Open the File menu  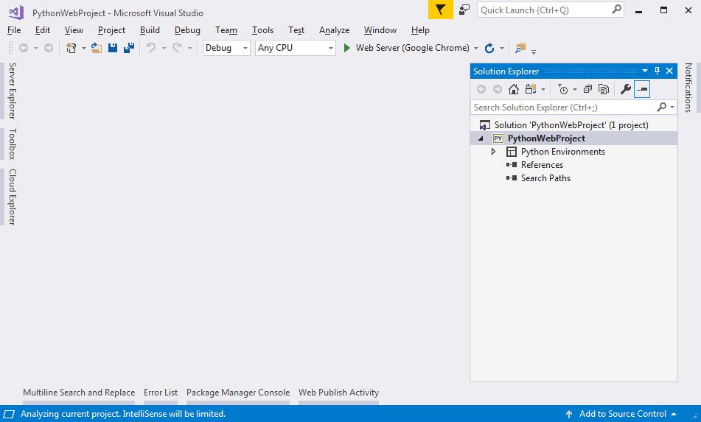[x=14, y=30]
